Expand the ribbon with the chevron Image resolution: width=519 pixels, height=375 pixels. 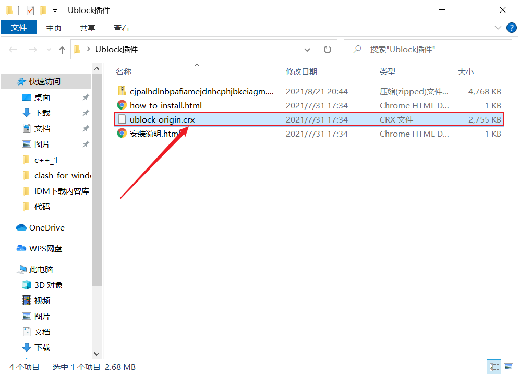[x=498, y=28]
